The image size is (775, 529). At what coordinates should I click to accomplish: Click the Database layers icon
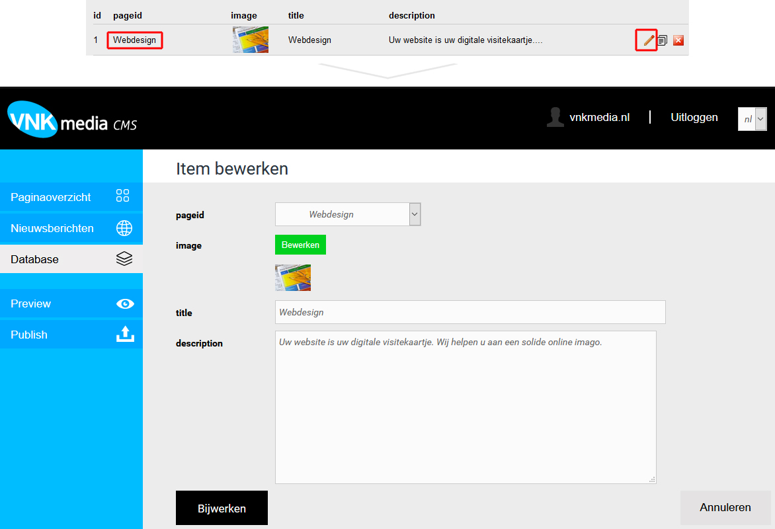coord(124,259)
